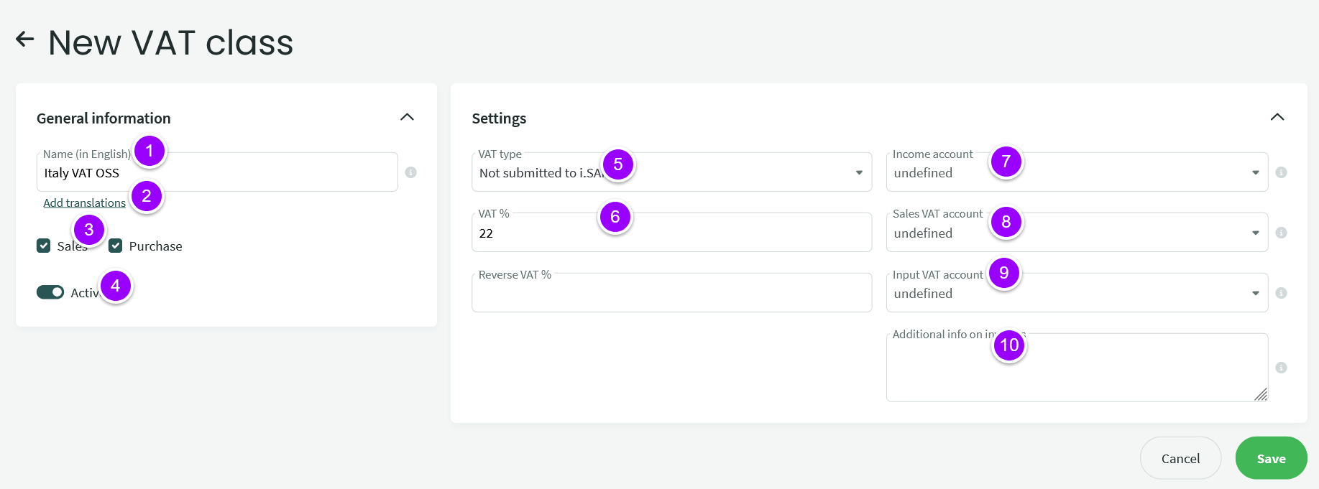Uncheck the Purchase checkbox
Screen dimensions: 1319x489
116,246
